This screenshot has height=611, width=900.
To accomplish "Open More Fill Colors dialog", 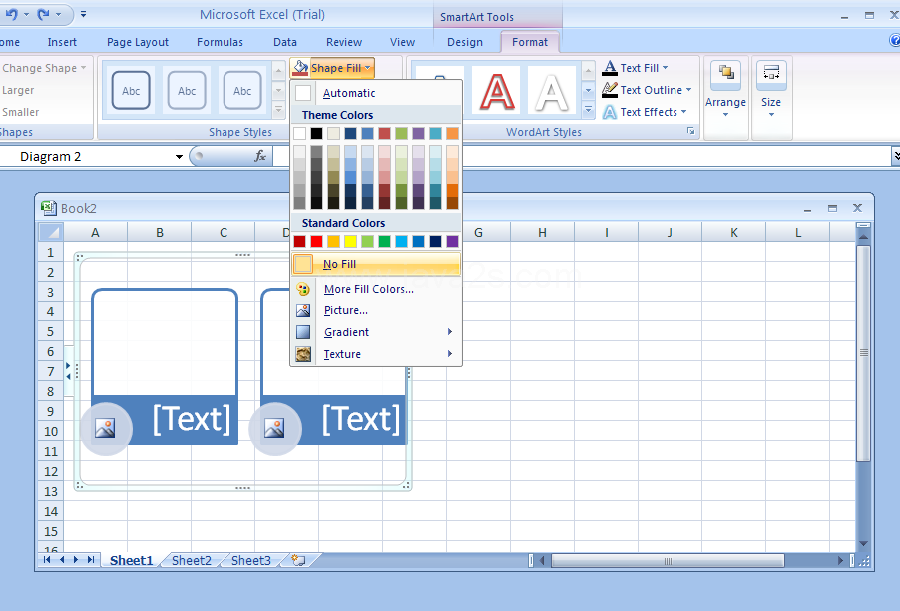I will point(376,289).
